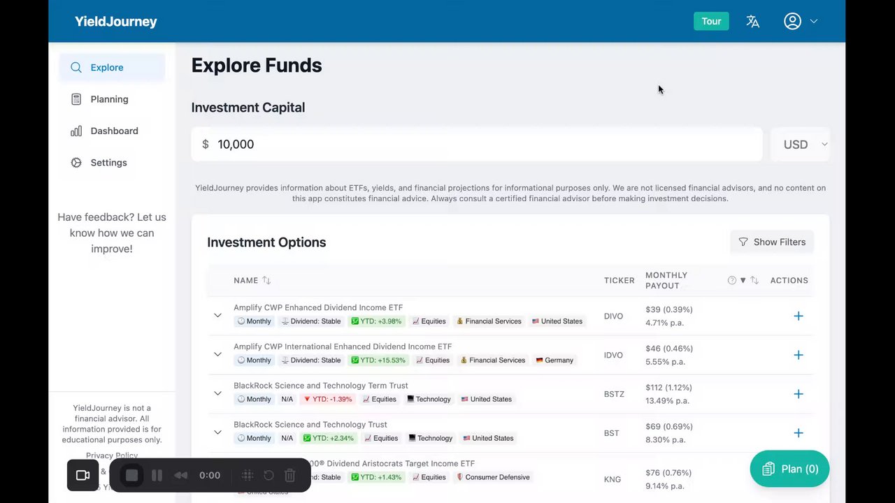Click the 0:00 recording timer
Screen dimensions: 895x503
(x=210, y=475)
